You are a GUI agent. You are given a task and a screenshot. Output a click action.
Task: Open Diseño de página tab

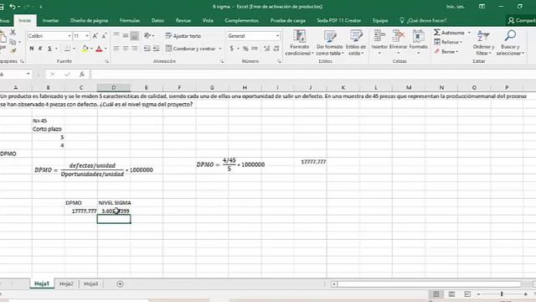[89, 20]
